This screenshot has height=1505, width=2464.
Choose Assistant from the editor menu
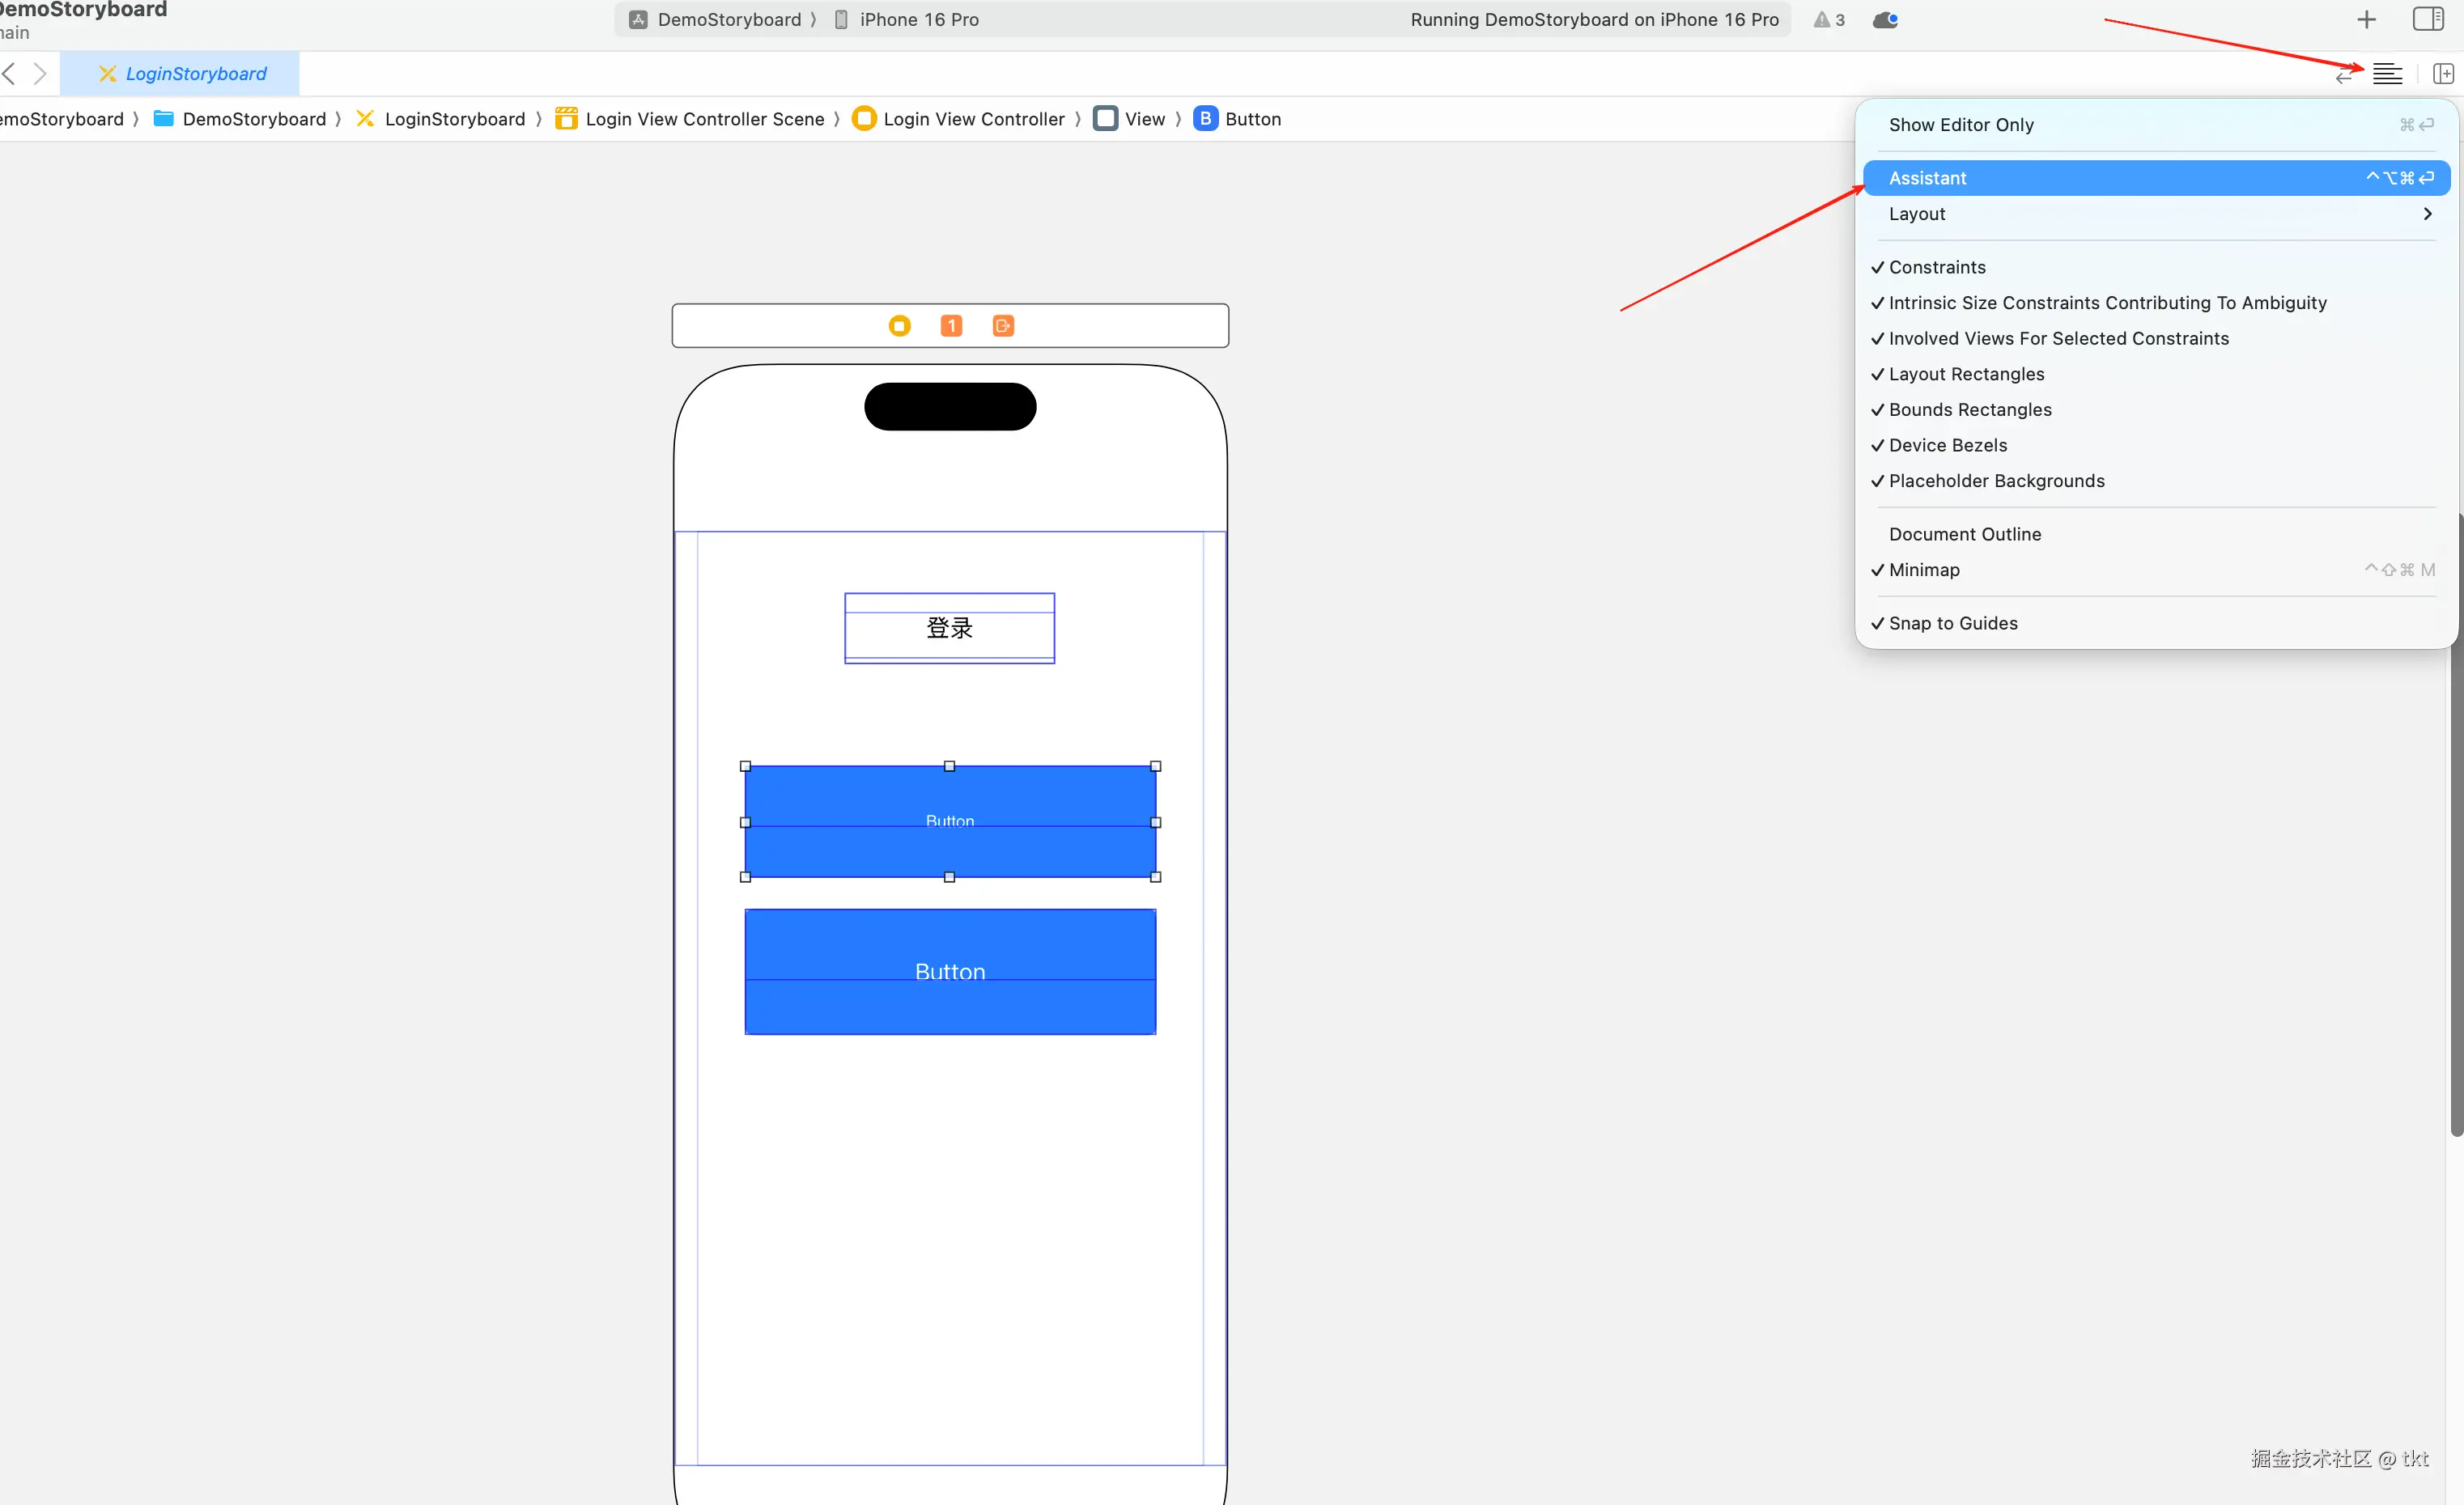[1927, 178]
